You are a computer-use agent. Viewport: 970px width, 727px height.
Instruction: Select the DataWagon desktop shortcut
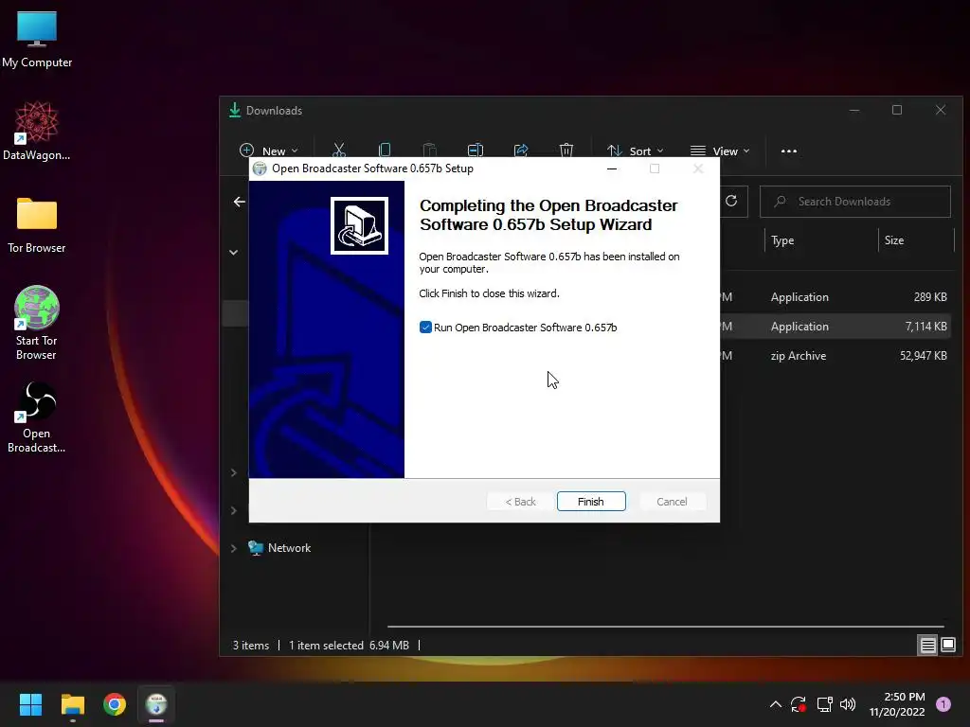(37, 132)
